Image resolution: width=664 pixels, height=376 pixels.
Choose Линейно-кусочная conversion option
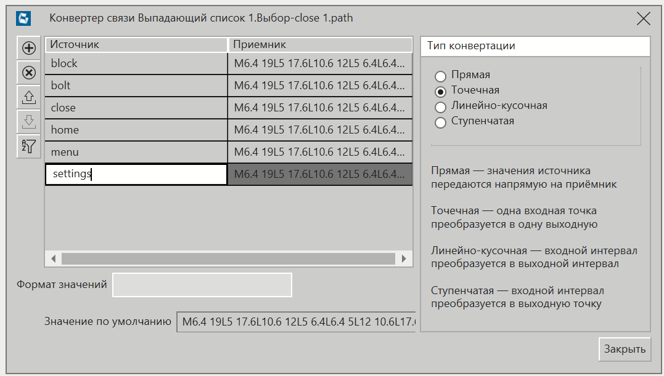tap(440, 106)
